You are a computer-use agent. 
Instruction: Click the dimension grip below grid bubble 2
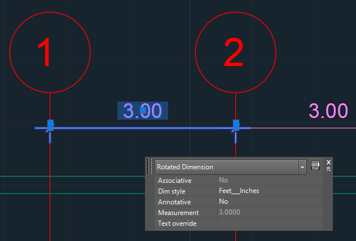pos(236,125)
